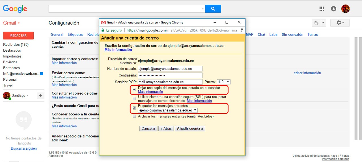Screen dimensions: 362x162
Task: Open the Travel label
Action: (x=8, y=85)
